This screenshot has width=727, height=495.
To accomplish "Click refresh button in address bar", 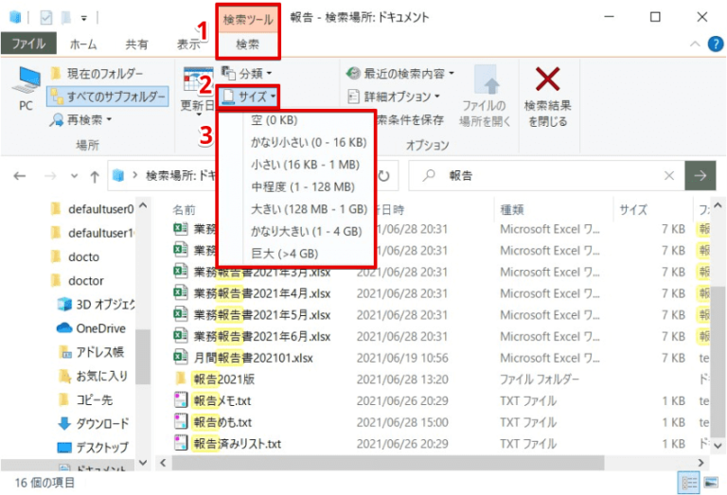I will tap(384, 176).
